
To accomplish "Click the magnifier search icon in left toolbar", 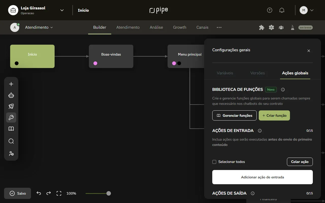I will point(11,141).
